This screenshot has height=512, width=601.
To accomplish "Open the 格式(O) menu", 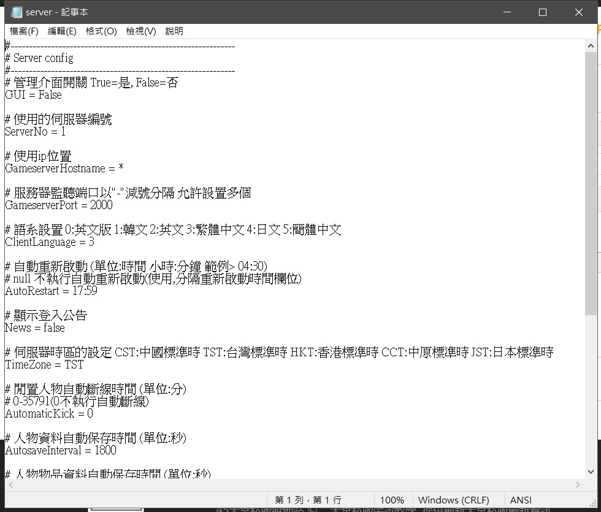I will coord(101,31).
